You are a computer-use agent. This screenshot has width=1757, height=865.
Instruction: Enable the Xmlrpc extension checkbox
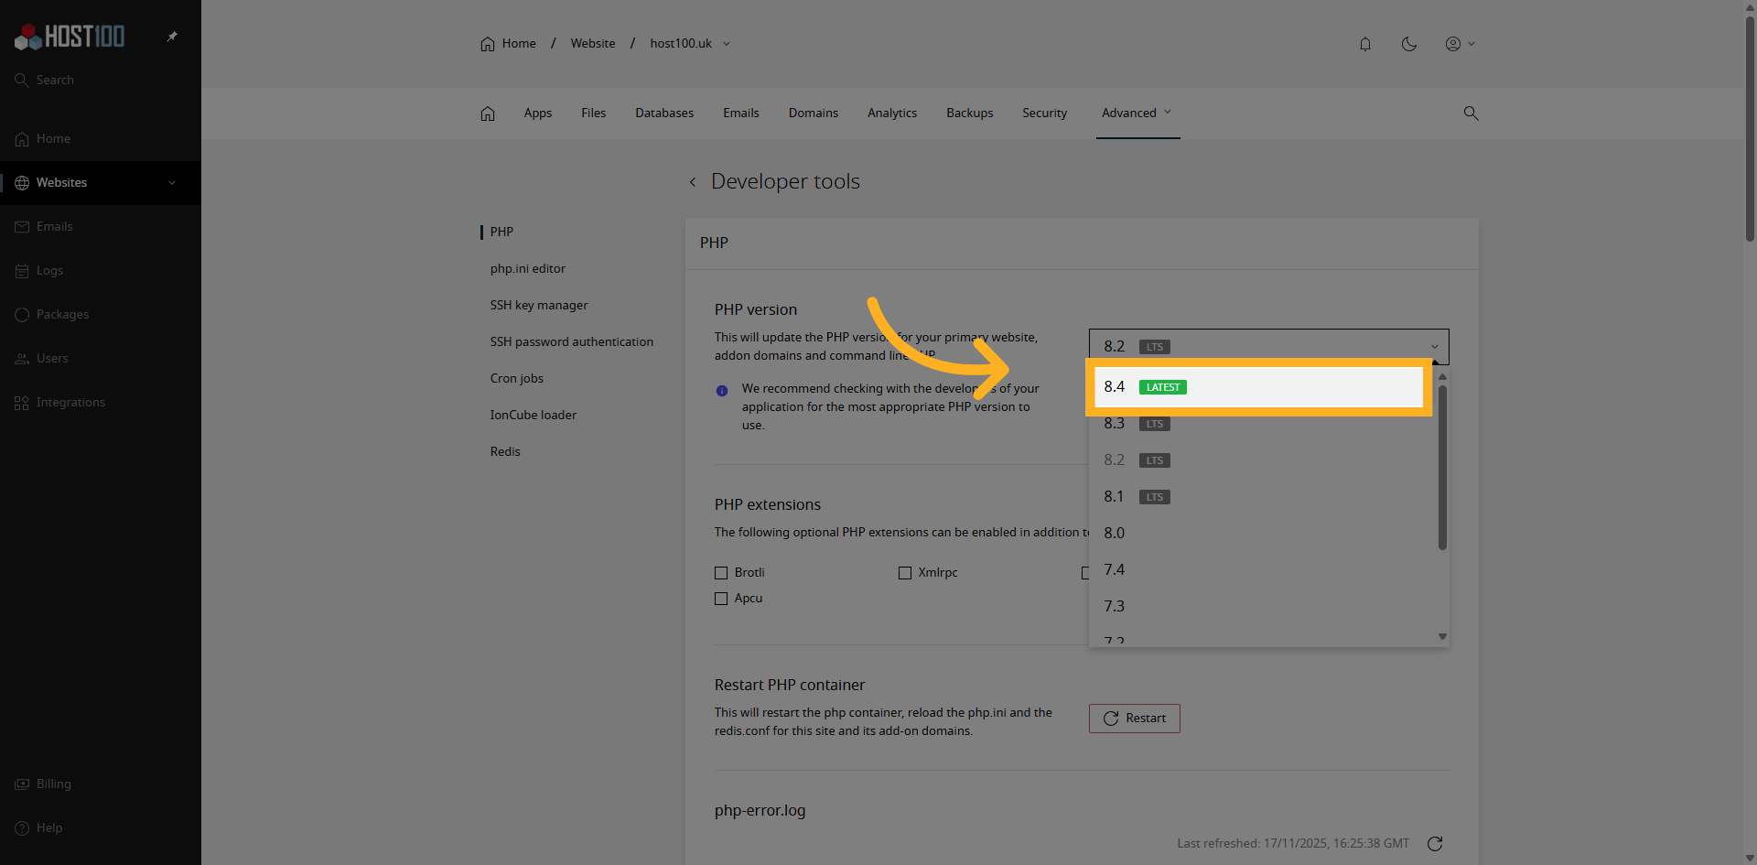(905, 573)
